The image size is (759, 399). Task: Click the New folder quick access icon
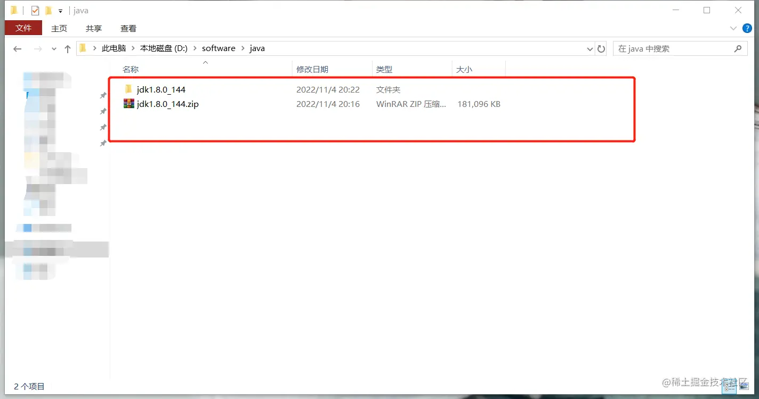(x=49, y=10)
